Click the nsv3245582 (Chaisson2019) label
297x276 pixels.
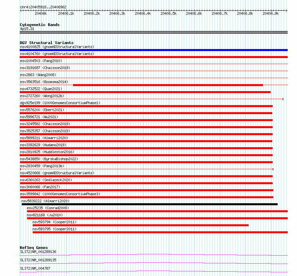(x=45, y=124)
